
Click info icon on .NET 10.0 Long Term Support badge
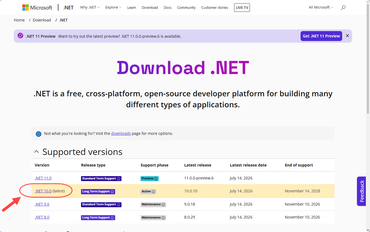112,192
